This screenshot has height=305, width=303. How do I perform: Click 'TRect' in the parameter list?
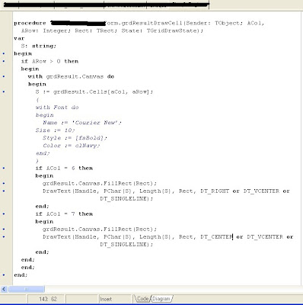click(x=105, y=30)
